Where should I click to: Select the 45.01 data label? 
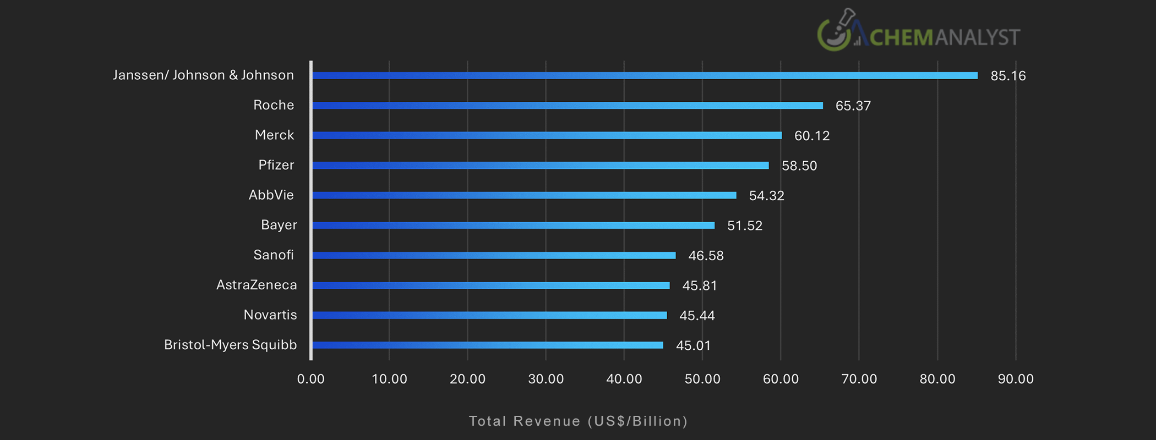[693, 345]
